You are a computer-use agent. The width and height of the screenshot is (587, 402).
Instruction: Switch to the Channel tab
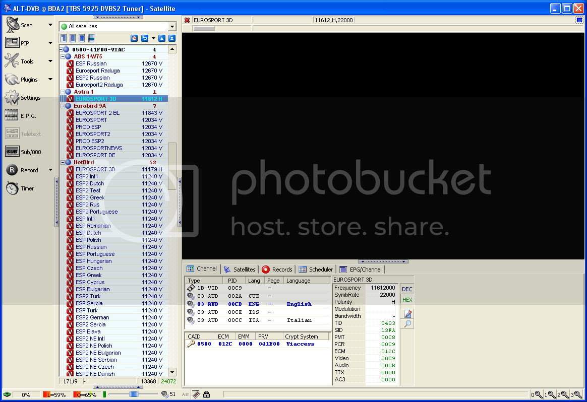[202, 269]
